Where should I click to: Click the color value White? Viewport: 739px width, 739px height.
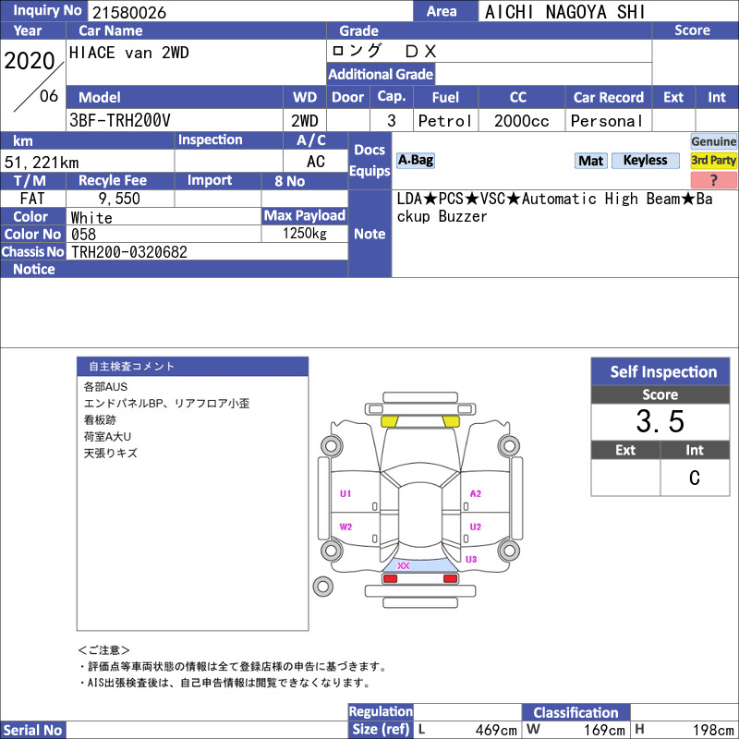91,218
